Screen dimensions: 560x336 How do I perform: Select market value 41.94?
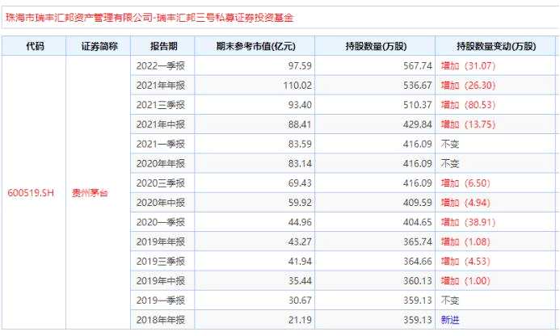click(300, 262)
